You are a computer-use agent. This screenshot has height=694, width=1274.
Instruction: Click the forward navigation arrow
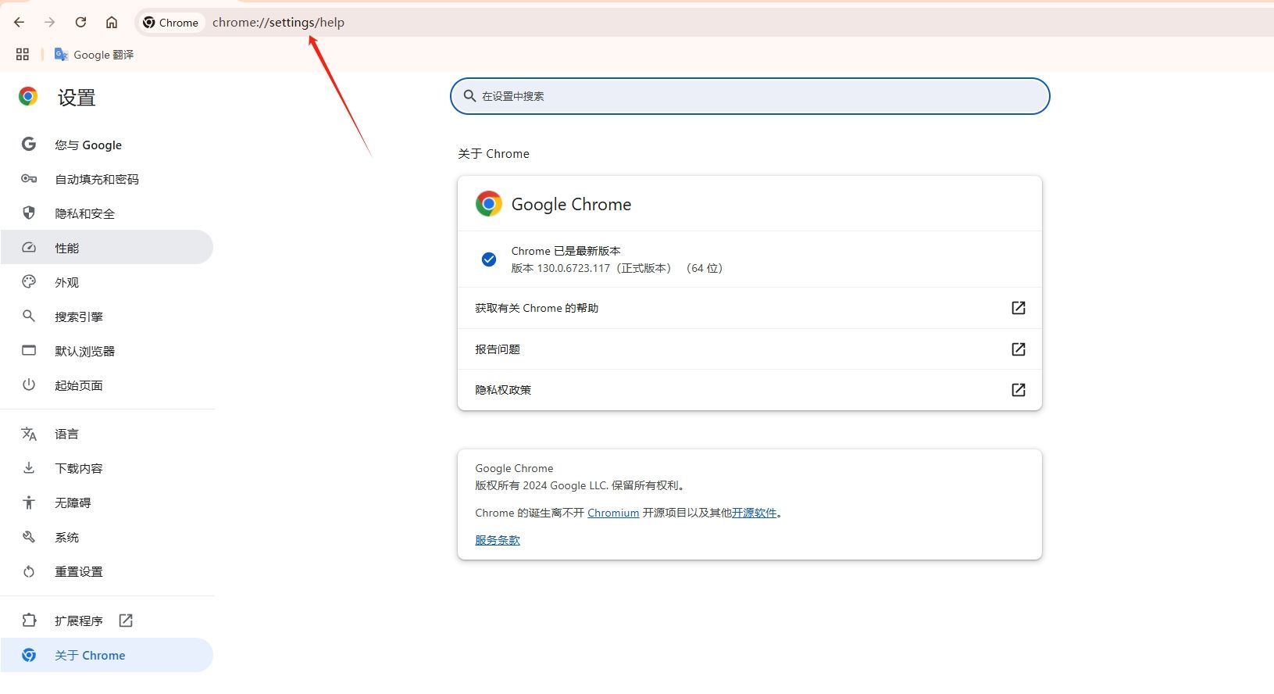50,23
